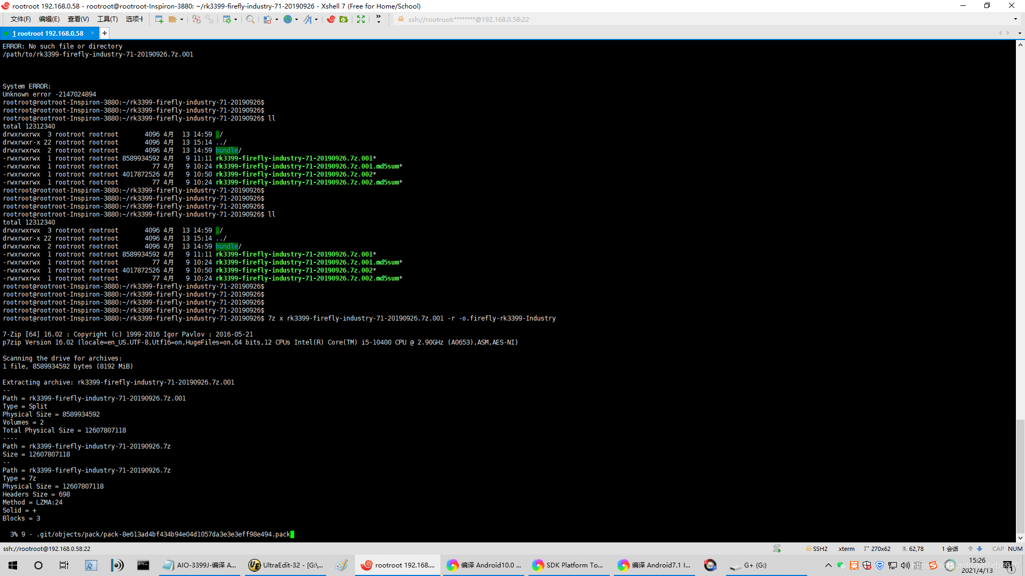Click the plus button to add tab
This screenshot has height=576, width=1025.
click(105, 33)
